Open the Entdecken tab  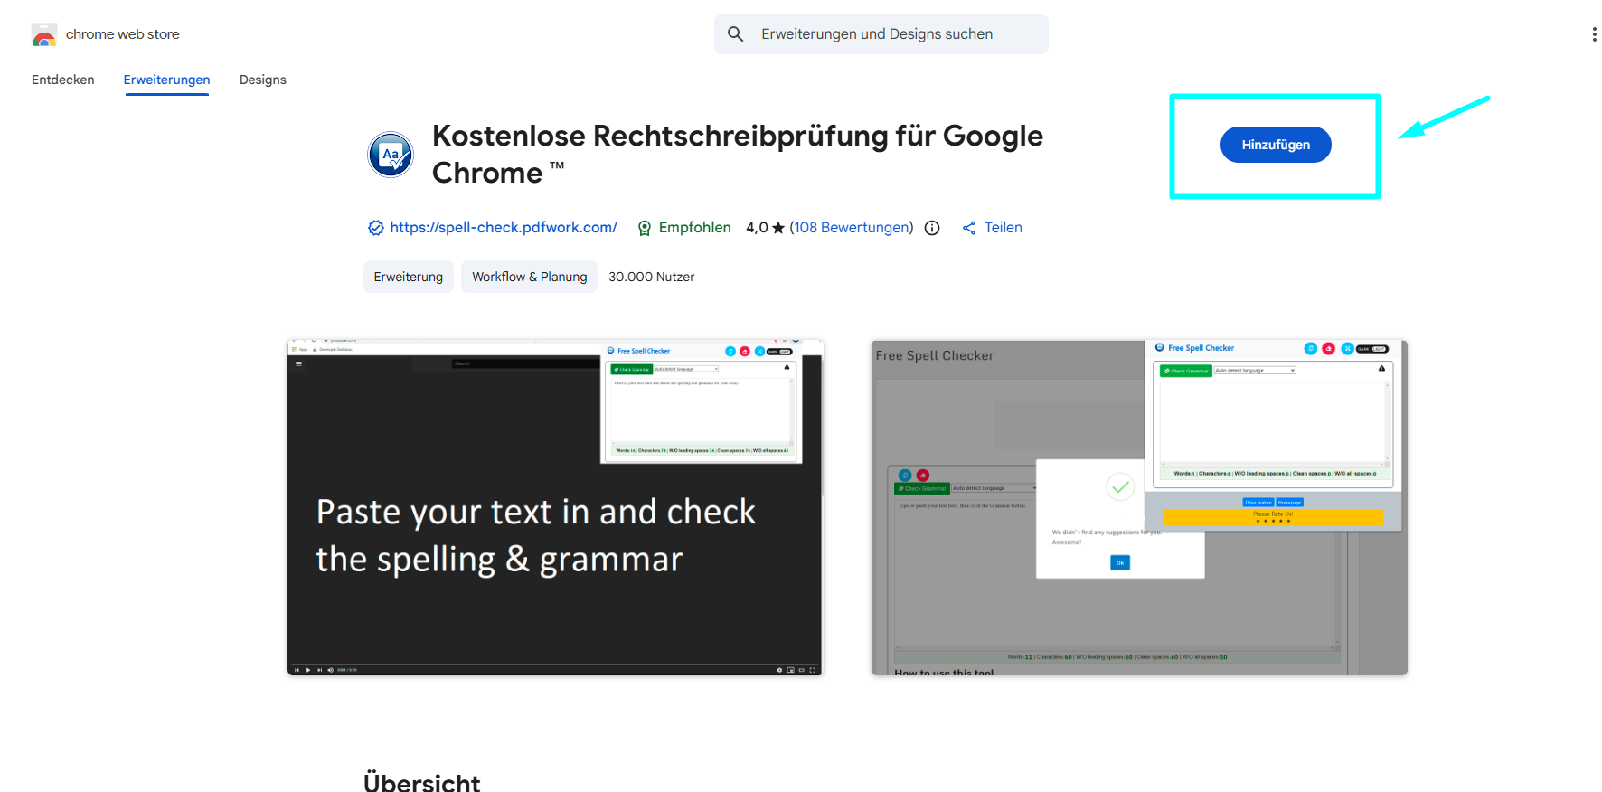(63, 80)
